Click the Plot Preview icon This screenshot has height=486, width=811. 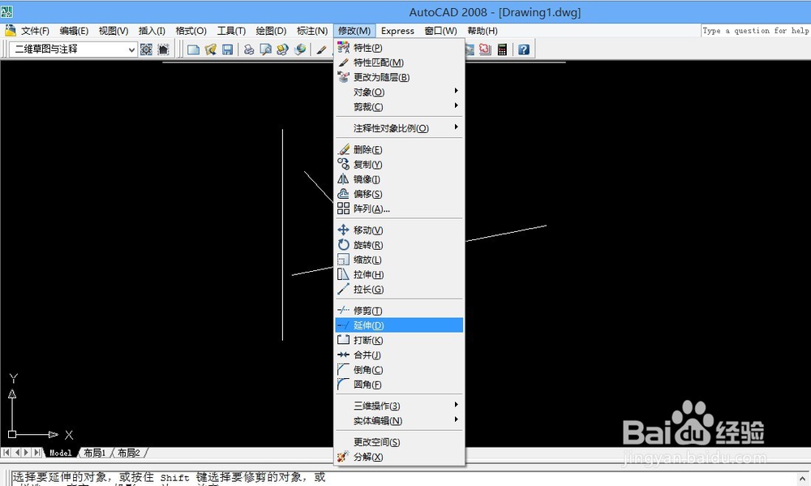pos(265,49)
